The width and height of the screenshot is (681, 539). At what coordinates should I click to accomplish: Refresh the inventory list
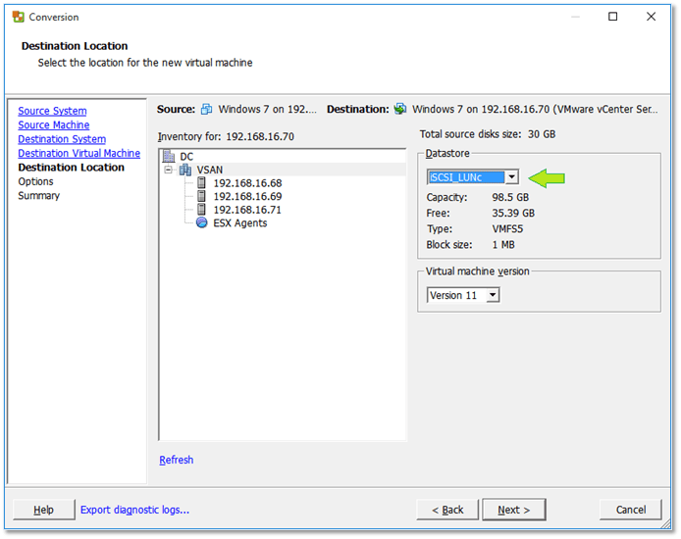click(176, 460)
